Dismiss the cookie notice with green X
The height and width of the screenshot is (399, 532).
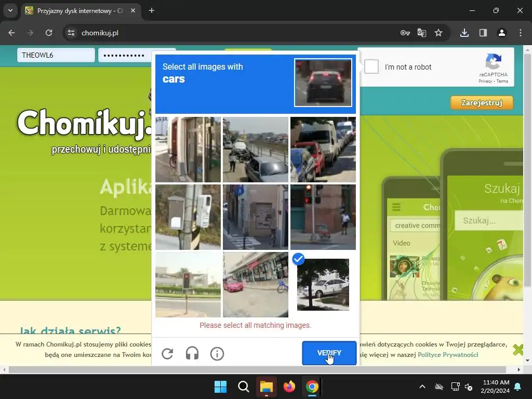click(x=518, y=350)
